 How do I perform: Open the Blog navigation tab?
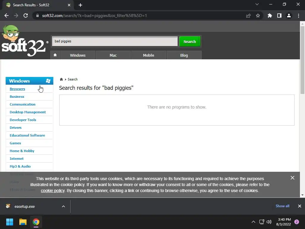[184, 55]
